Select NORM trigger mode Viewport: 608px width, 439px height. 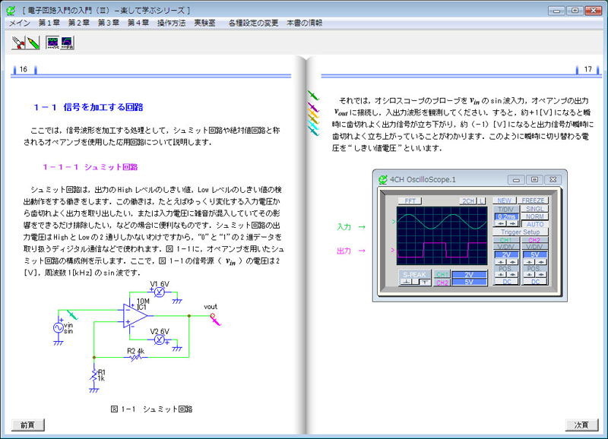(x=535, y=216)
